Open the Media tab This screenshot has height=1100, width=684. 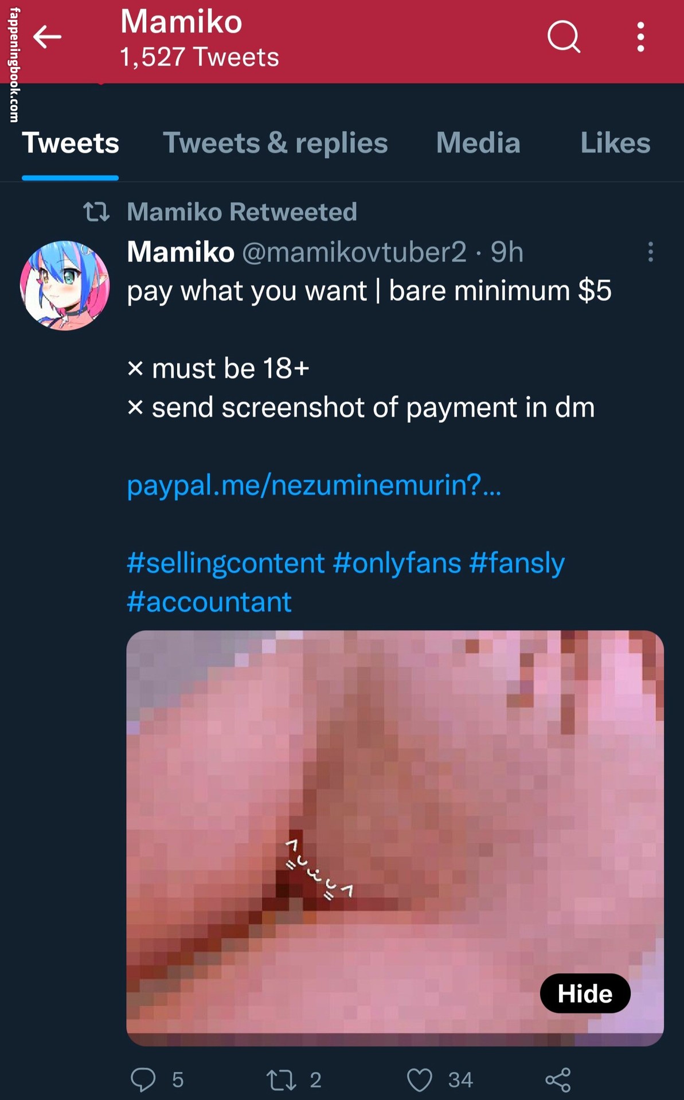[478, 143]
